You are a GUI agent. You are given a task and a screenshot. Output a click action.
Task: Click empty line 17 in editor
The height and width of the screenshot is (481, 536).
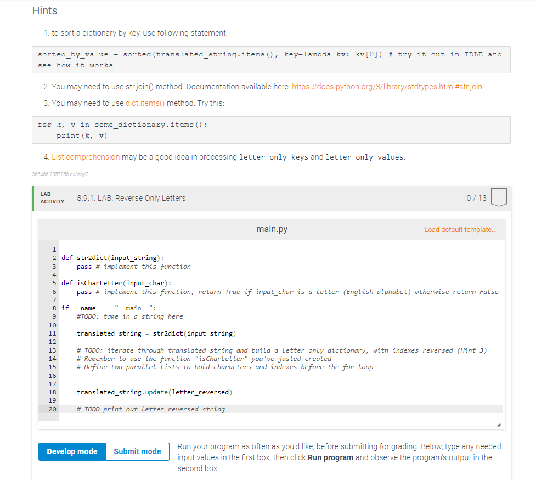(280, 384)
